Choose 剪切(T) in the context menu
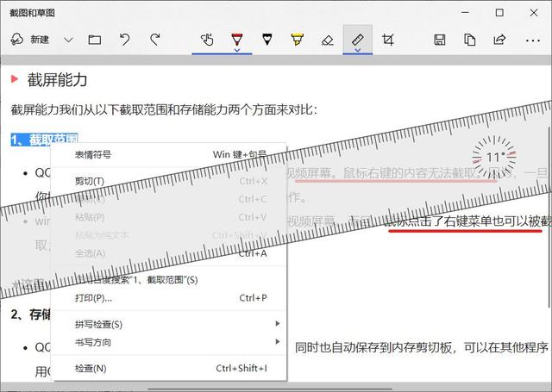 (170, 181)
